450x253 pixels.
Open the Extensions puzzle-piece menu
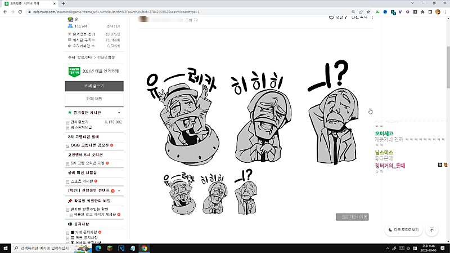422,12
